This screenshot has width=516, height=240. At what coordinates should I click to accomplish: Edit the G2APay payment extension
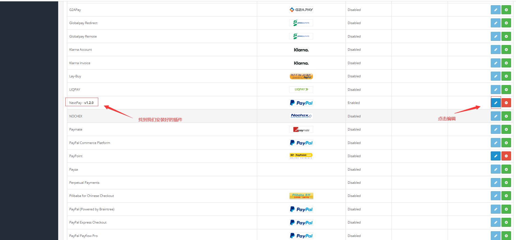tap(495, 10)
